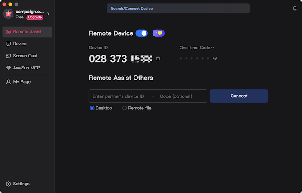Select the Desktop radio option
Screen dimensions: 302x193
pyautogui.click(x=101, y=108)
